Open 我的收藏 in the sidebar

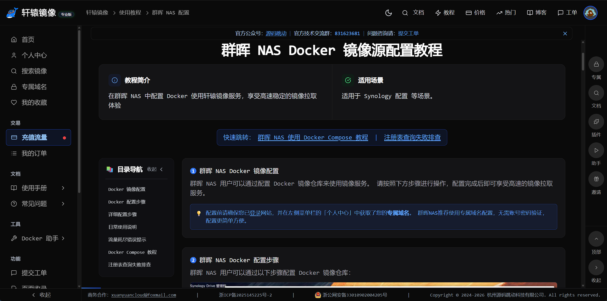(38, 103)
